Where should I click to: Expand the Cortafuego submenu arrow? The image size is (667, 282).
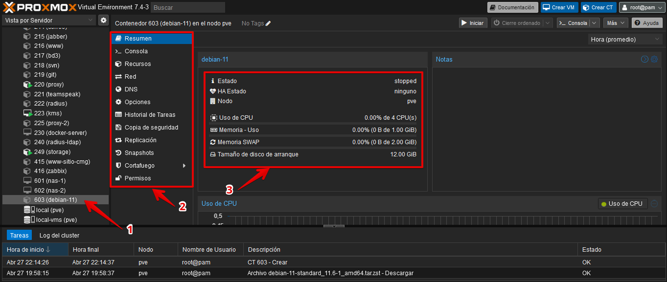(x=184, y=166)
